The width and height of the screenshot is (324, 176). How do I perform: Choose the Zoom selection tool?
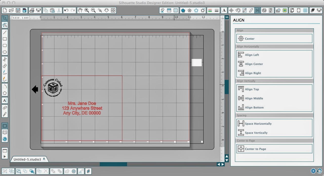click(x=100, y=10)
